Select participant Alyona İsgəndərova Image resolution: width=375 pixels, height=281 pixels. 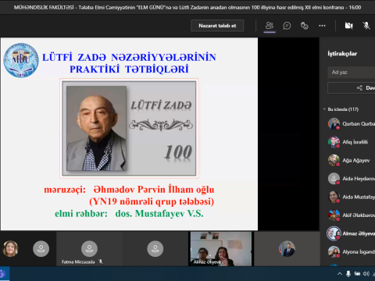352,251
